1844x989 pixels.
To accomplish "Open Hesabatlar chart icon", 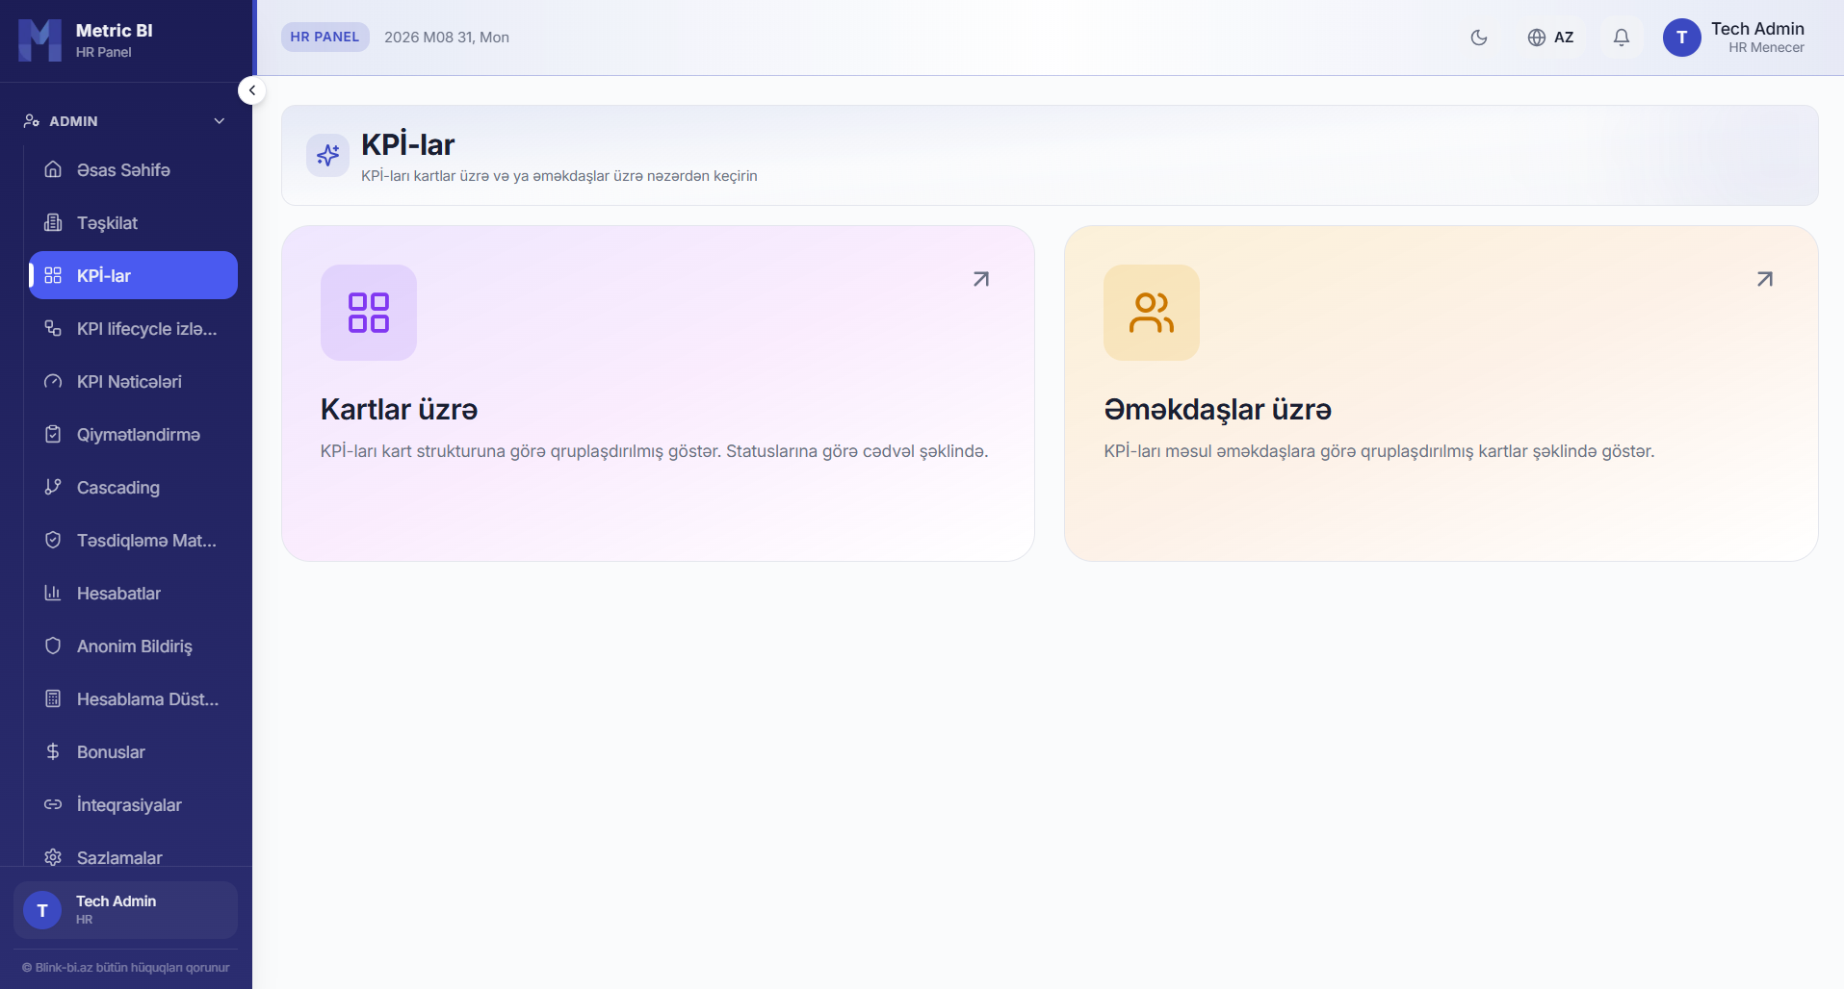I will 53,593.
